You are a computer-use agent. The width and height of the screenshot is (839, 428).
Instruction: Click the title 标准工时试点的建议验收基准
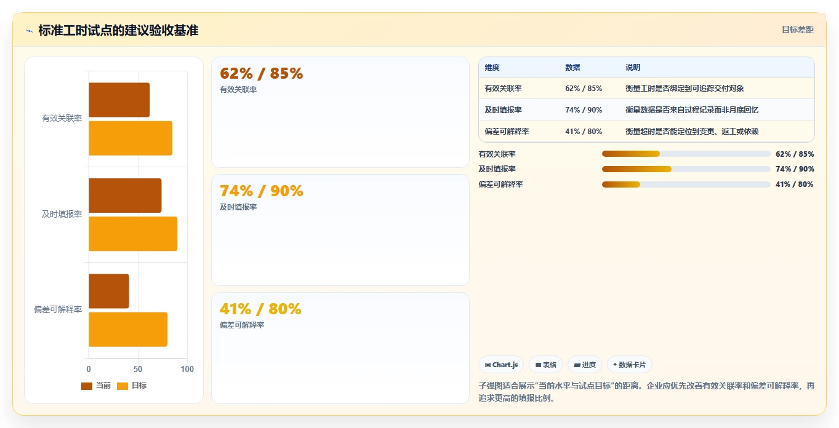[118, 31]
